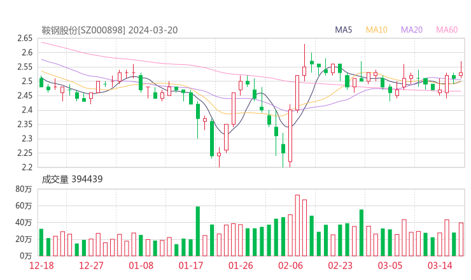Image resolution: width=471 pixels, height=280 pixels.
Task: Click the 60万 volume axis label
Action: point(24,206)
